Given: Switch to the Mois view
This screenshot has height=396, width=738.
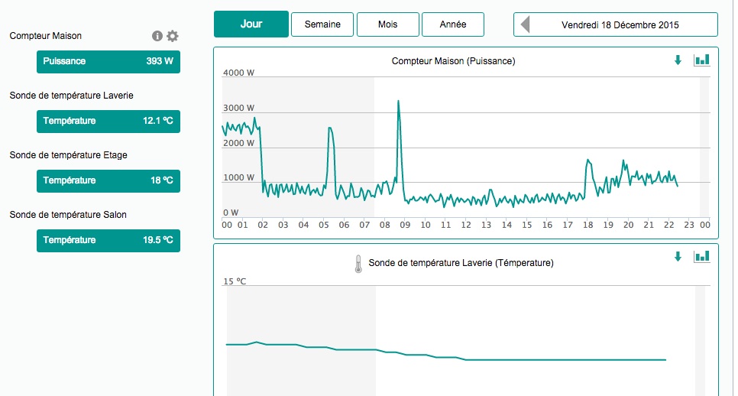Looking at the screenshot, I should pyautogui.click(x=387, y=24).
